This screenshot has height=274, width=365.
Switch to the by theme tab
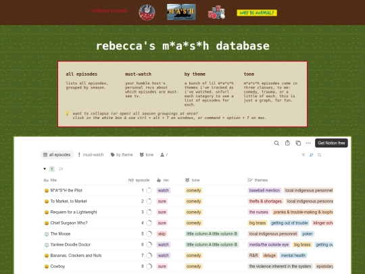[122, 155]
